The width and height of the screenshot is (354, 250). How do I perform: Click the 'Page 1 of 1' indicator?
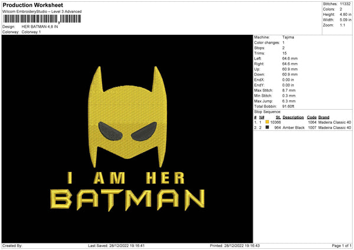(x=342, y=245)
